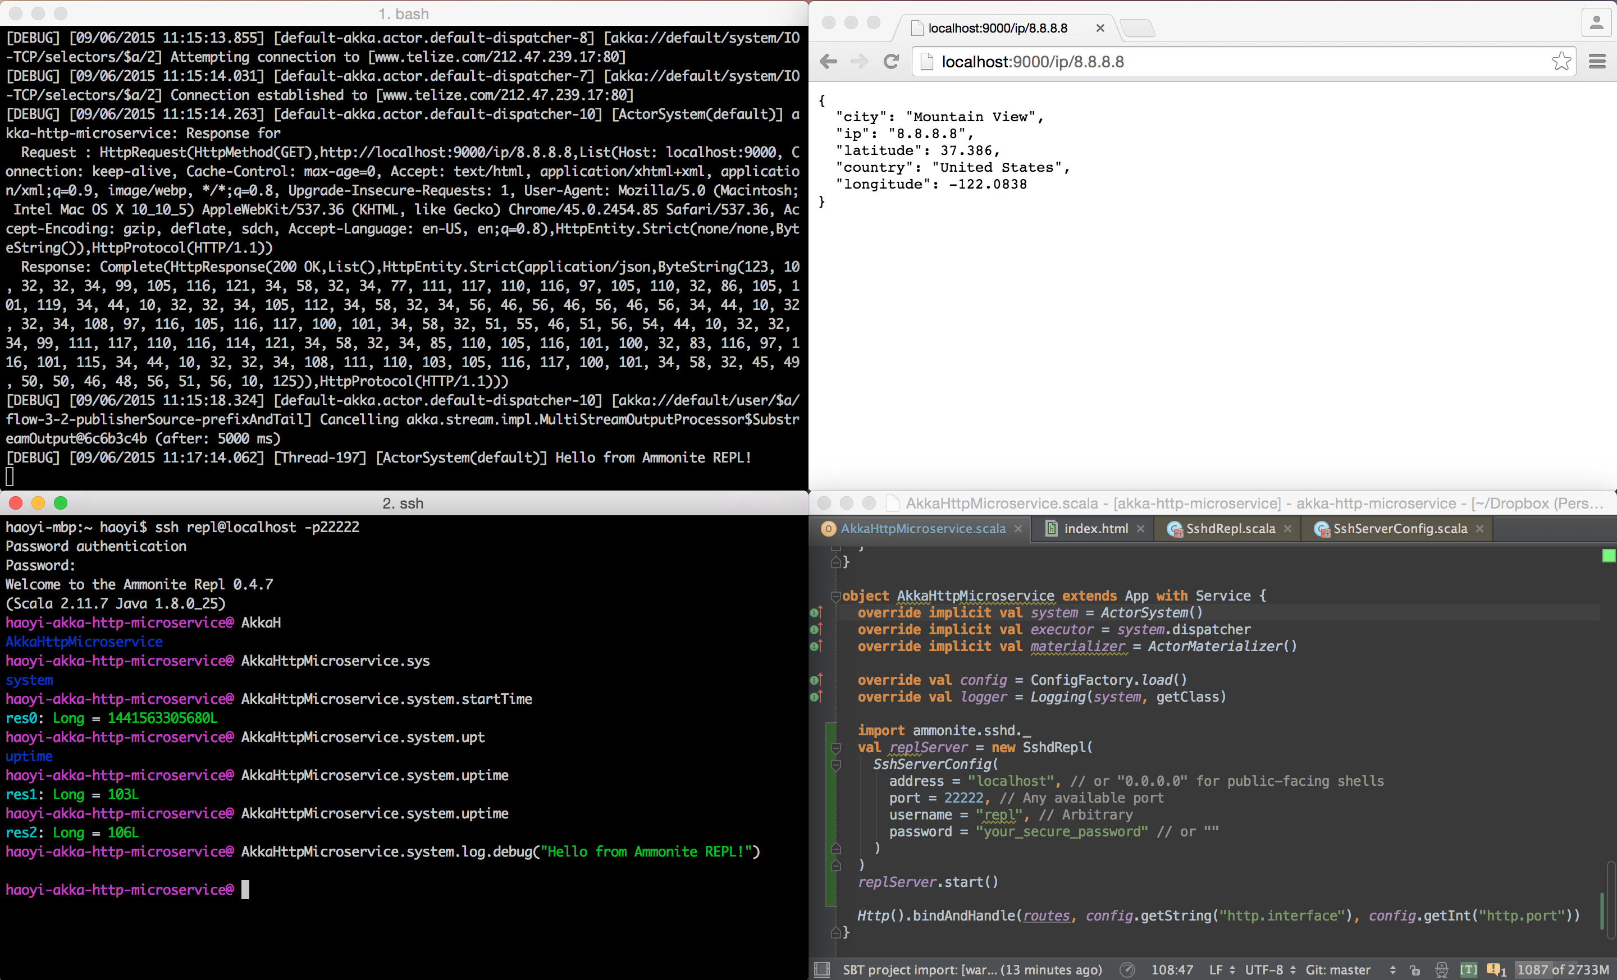
Task: Toggle file read-only lock icon
Action: pyautogui.click(x=1415, y=969)
